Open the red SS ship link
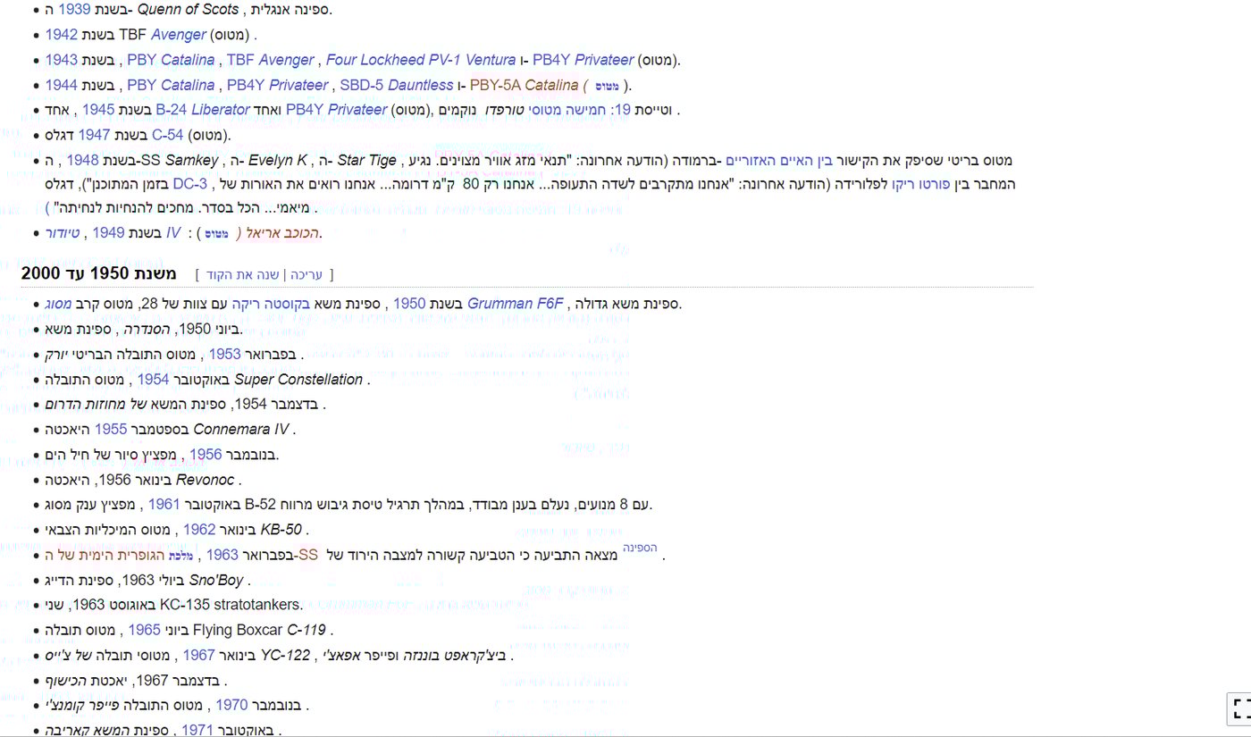 pos(308,556)
